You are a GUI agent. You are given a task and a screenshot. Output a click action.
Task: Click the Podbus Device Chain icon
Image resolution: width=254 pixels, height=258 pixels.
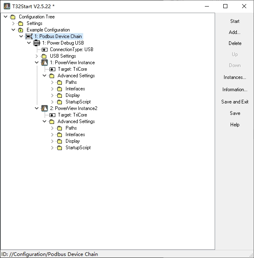click(x=29, y=36)
